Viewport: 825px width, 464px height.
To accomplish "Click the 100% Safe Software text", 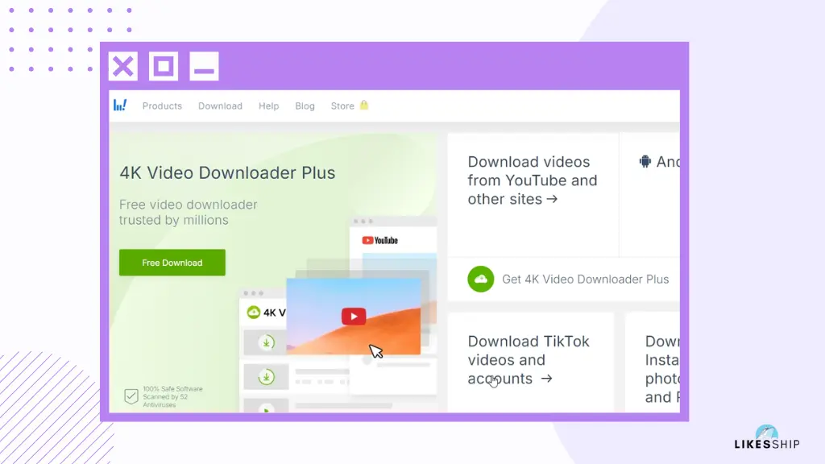I will (x=172, y=389).
